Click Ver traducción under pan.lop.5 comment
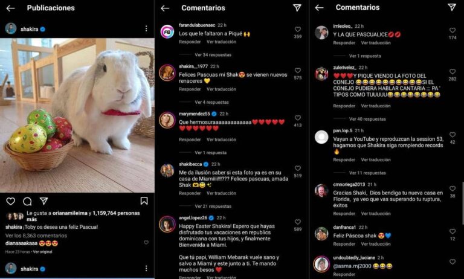 tap(376, 160)
